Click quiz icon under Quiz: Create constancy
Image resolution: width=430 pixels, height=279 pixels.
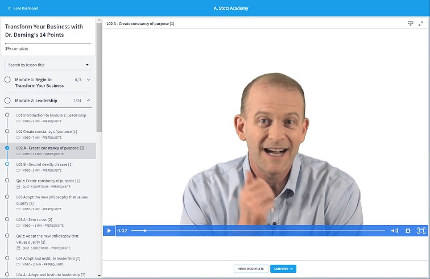(18, 186)
